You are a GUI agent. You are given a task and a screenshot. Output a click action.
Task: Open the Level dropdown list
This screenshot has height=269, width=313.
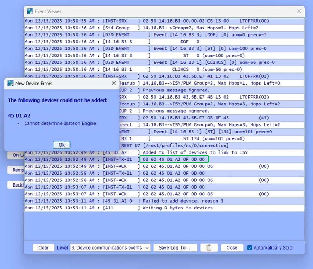[x=111, y=247]
